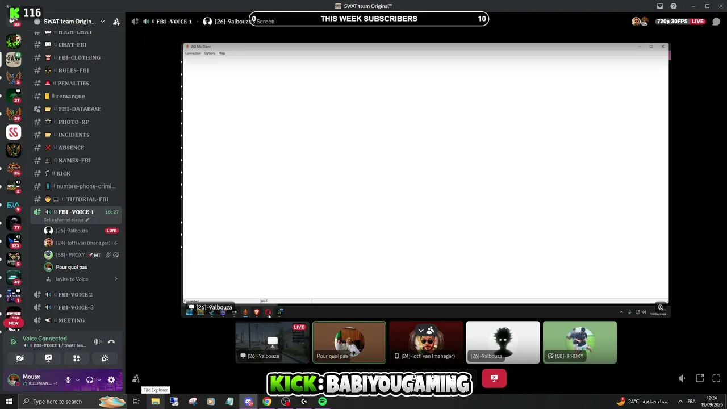Turn on camera in voice panel

point(20,358)
